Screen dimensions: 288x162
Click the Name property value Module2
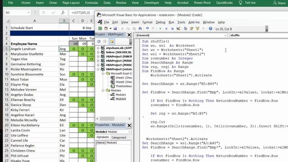coord(119,143)
